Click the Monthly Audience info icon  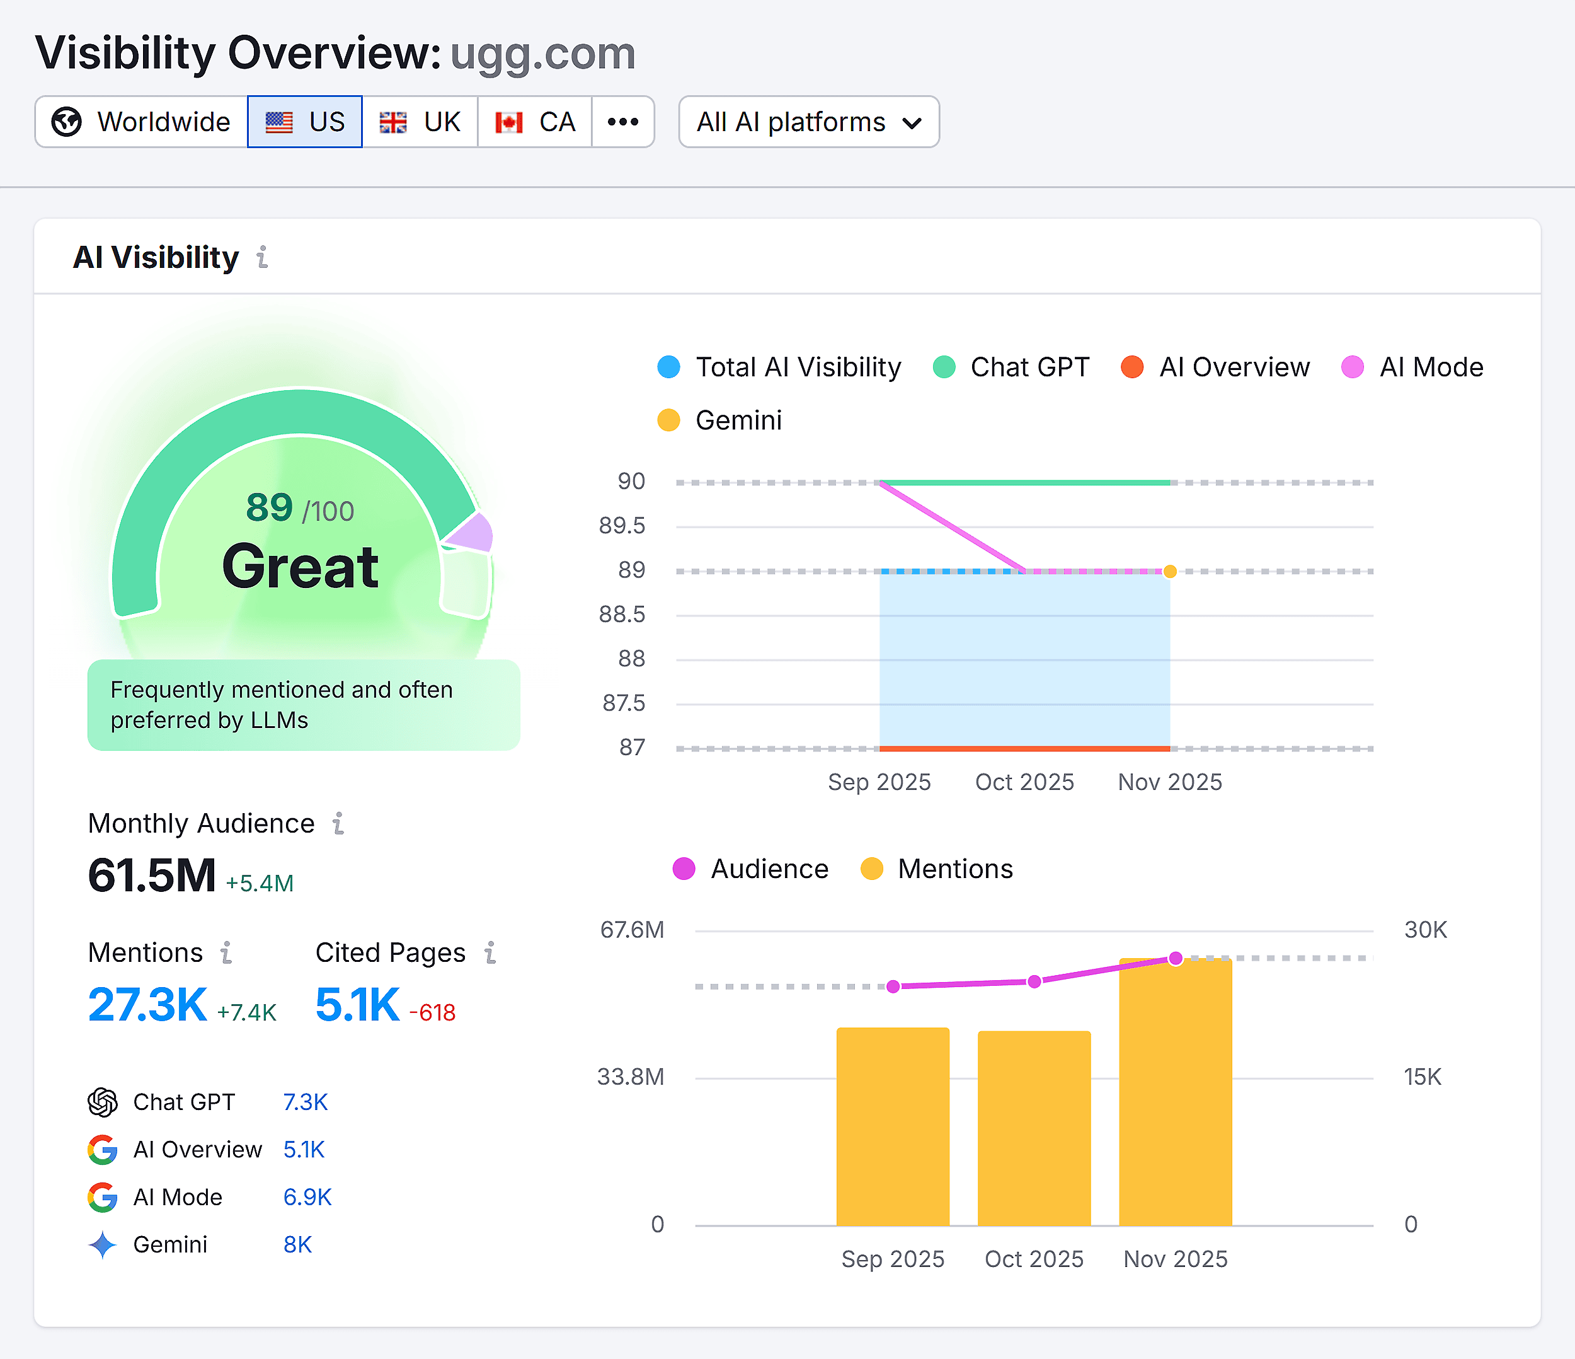(338, 824)
